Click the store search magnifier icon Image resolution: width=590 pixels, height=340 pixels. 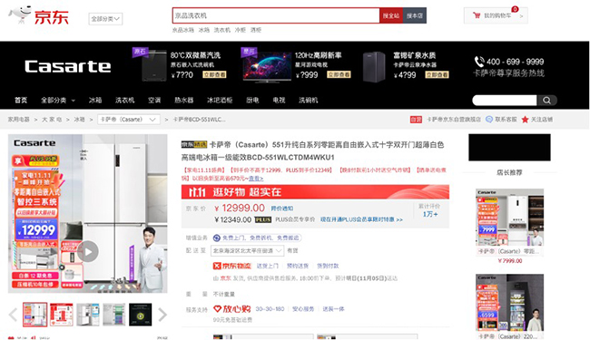546,101
